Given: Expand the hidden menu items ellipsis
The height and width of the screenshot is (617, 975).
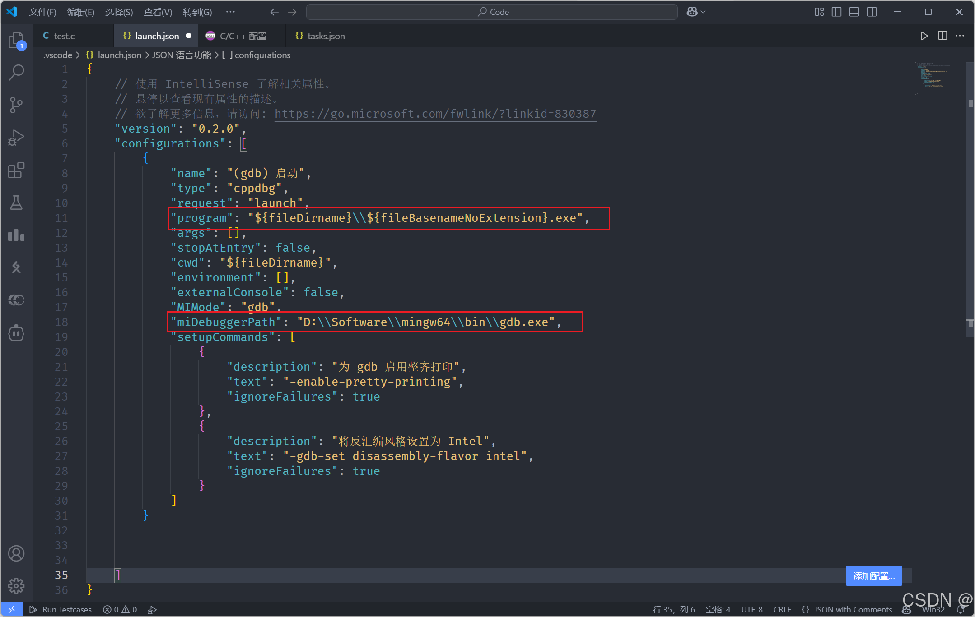Looking at the screenshot, I should (x=230, y=12).
